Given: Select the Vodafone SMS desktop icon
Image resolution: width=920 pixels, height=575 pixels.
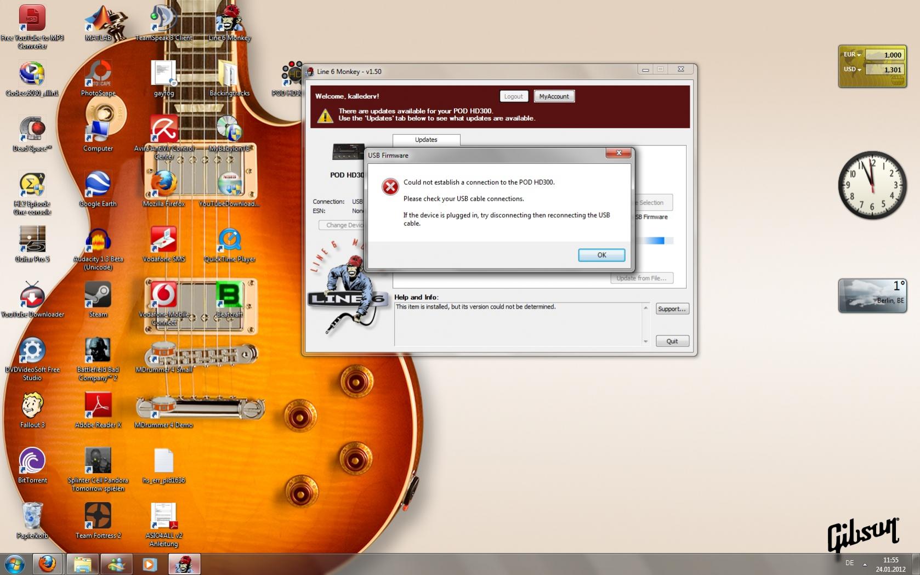Looking at the screenshot, I should (163, 244).
